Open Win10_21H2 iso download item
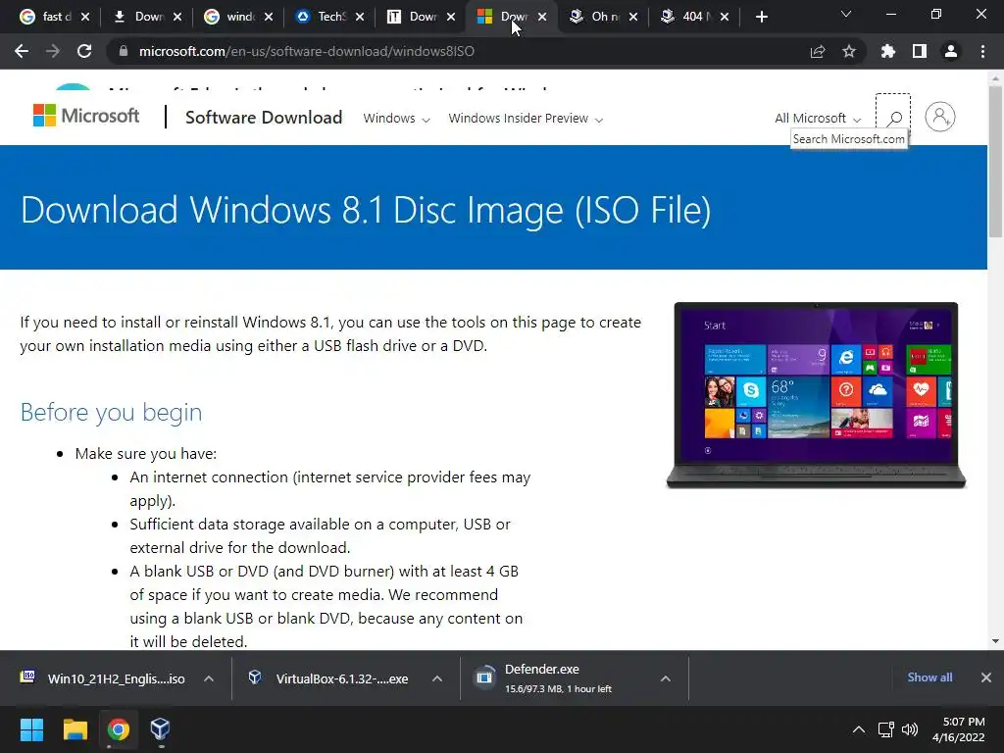This screenshot has width=1004, height=753. pyautogui.click(x=103, y=678)
